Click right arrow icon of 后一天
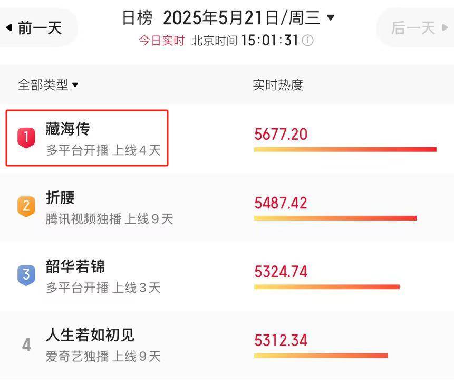This screenshot has height=383, width=454. [445, 27]
